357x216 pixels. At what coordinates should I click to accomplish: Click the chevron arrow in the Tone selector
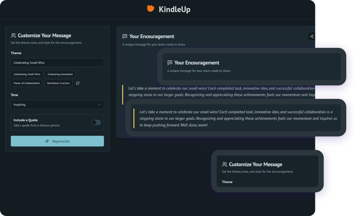coord(99,105)
